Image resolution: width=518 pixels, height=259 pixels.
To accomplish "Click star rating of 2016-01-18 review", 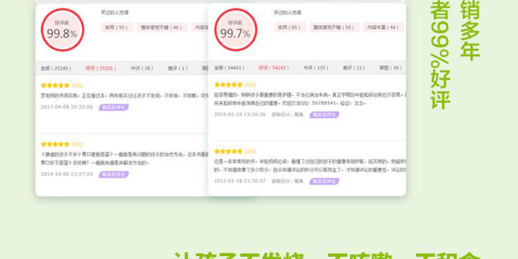I will click(229, 85).
